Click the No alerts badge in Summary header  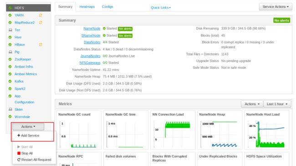(x=281, y=20)
